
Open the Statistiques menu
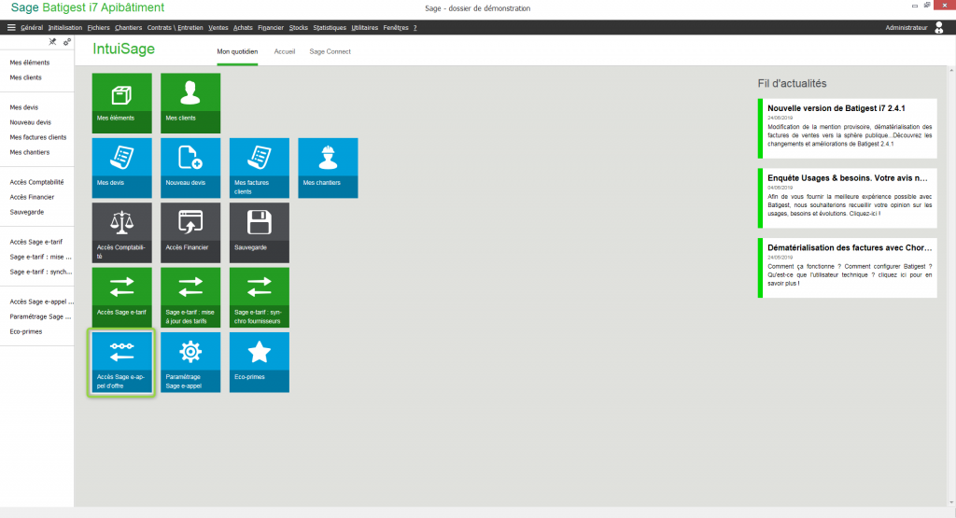(x=329, y=28)
